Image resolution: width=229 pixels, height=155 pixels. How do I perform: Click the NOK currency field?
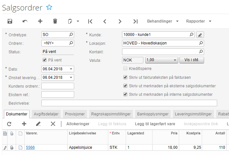133,60
